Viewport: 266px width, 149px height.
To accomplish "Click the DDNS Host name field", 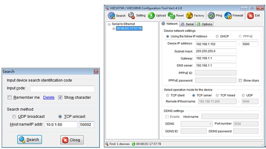I will click(230, 117).
